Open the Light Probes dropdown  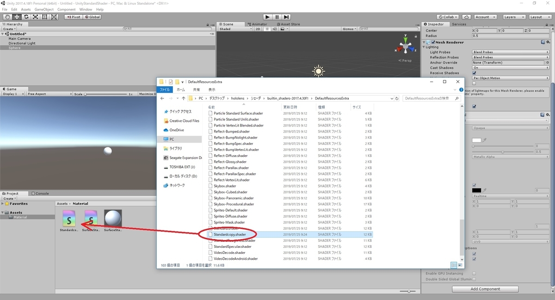(x=510, y=52)
